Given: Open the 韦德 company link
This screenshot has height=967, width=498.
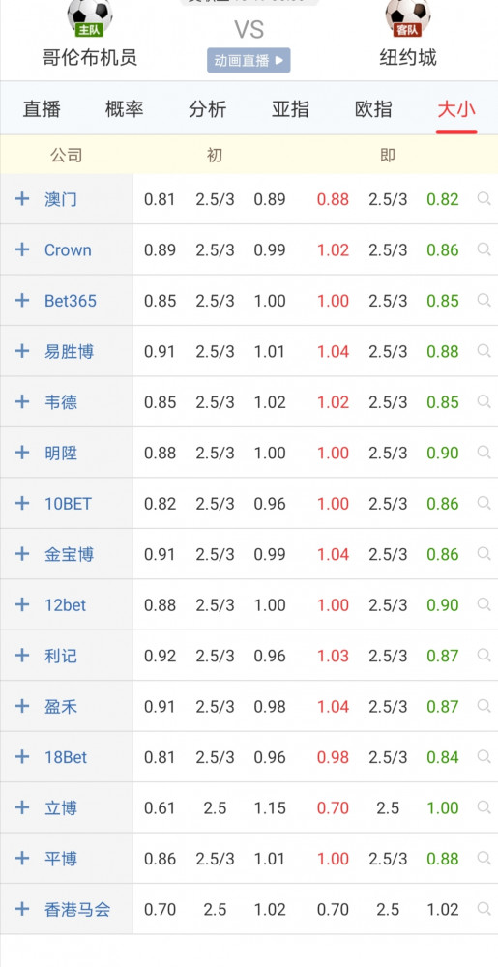Looking at the screenshot, I should [60, 402].
